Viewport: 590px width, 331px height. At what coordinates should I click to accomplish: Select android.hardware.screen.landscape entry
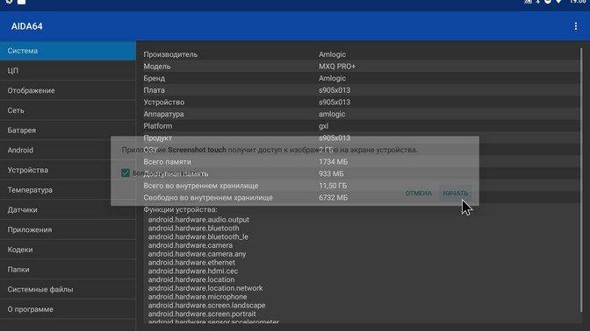(x=206, y=306)
